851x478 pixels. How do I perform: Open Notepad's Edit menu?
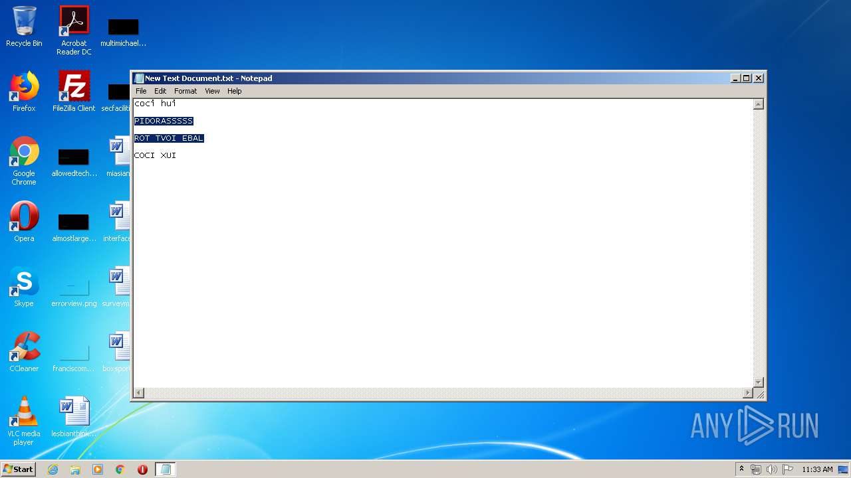pos(160,91)
